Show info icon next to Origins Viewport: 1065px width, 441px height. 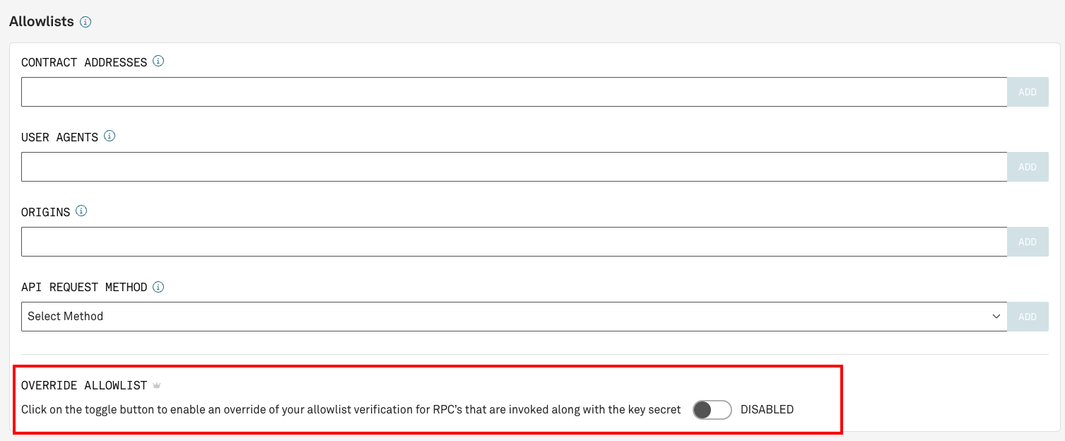(x=81, y=211)
